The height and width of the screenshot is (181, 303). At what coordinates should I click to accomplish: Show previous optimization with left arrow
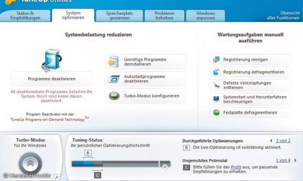coord(271,141)
